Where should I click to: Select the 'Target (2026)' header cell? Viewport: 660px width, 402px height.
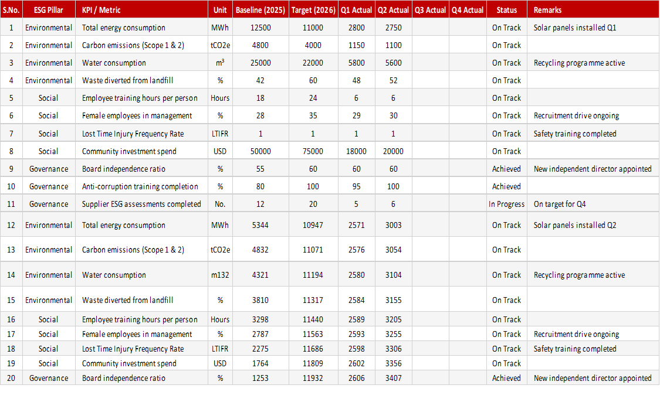313,10
